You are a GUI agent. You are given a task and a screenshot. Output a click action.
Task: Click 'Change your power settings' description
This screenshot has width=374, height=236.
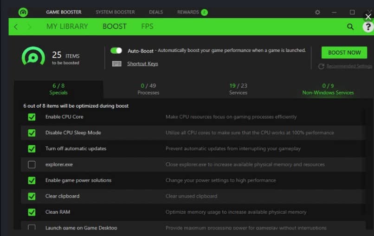[220, 180]
